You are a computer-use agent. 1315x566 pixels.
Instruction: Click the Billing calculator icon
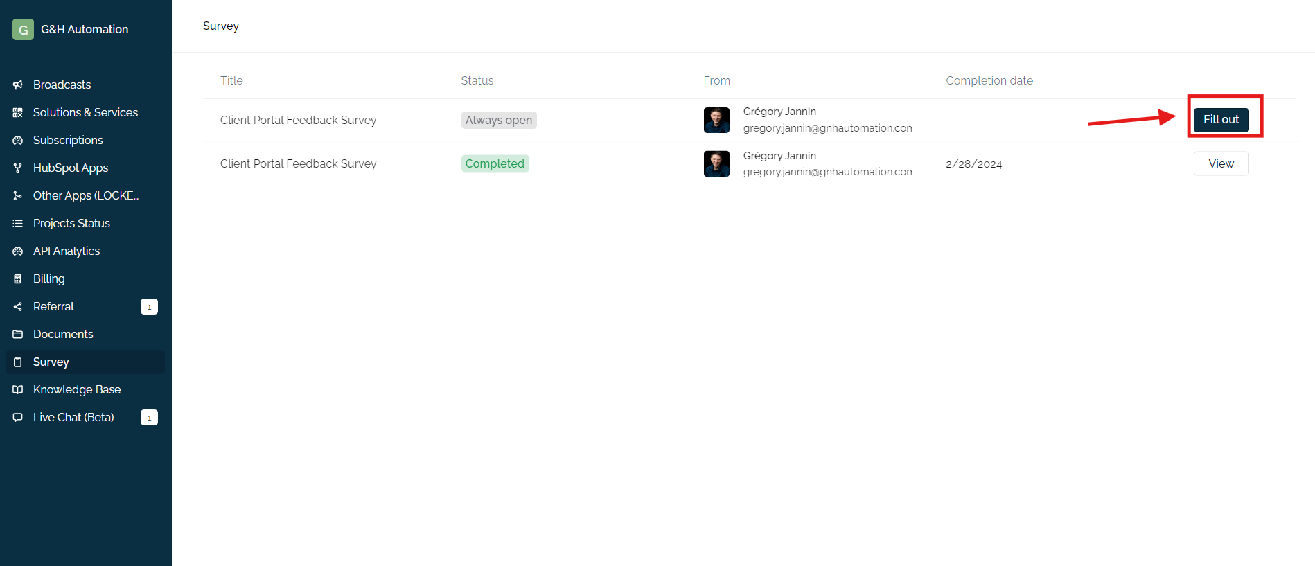pyautogui.click(x=18, y=278)
